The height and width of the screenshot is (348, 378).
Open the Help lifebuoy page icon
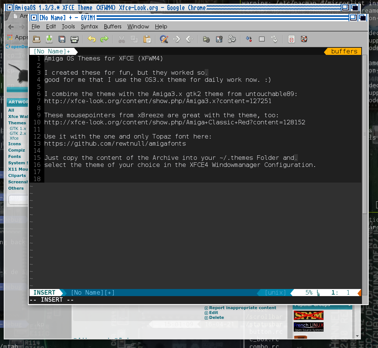292,39
